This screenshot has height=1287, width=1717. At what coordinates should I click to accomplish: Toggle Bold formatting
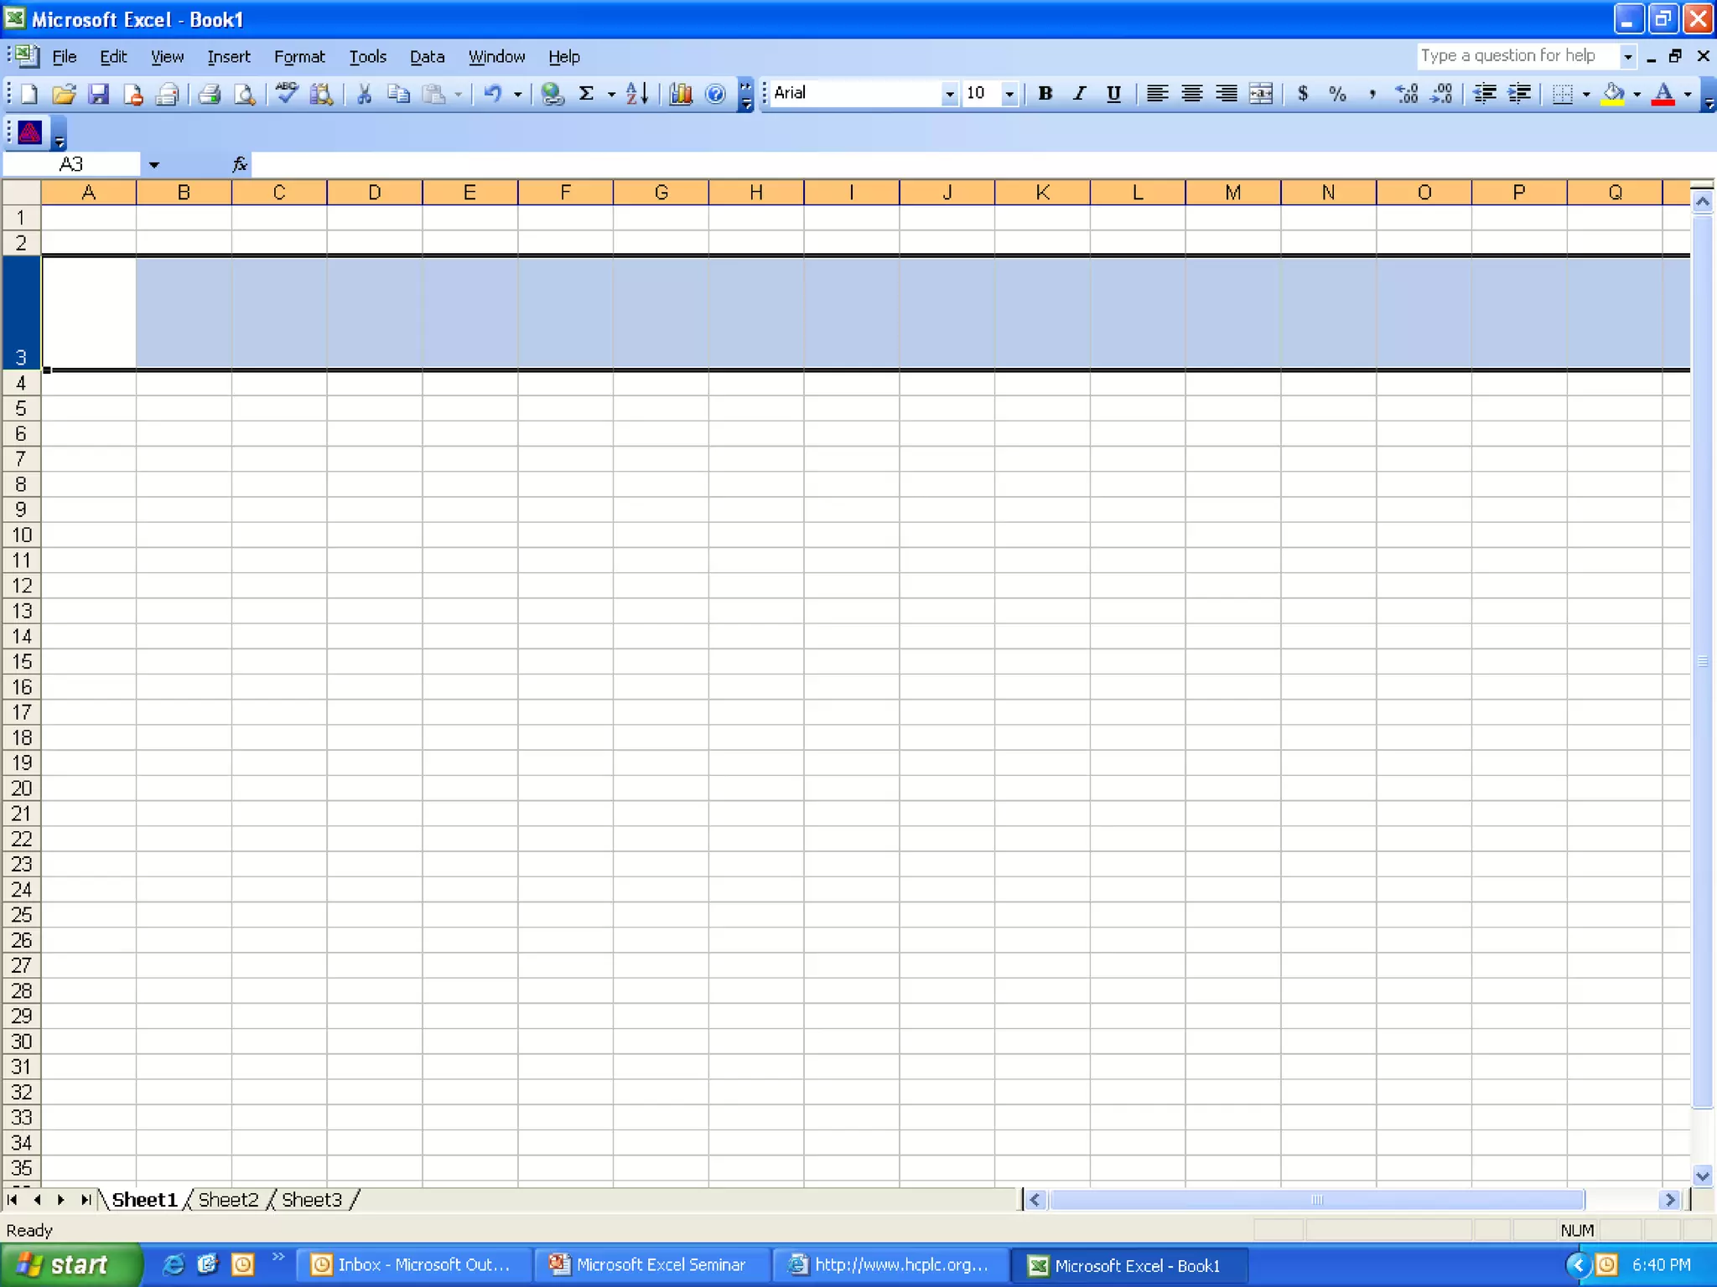[x=1045, y=94]
